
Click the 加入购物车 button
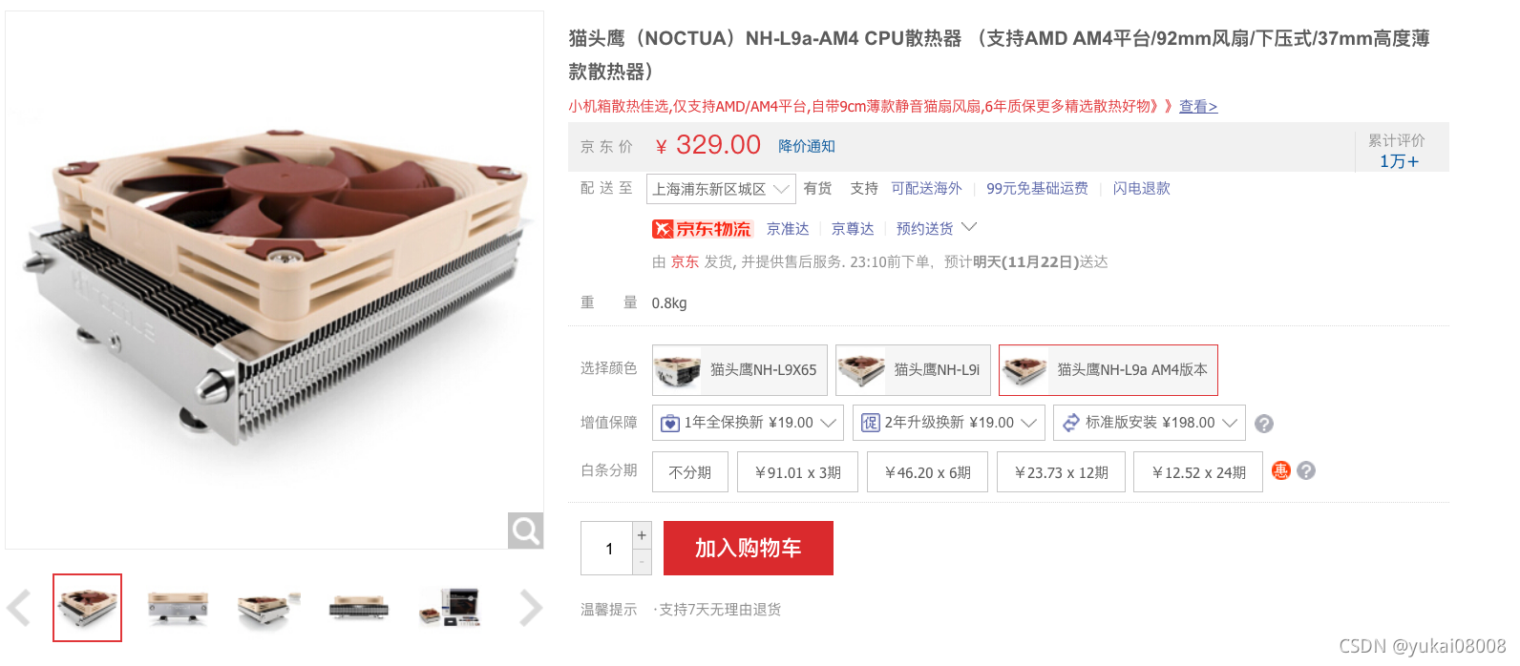749,549
